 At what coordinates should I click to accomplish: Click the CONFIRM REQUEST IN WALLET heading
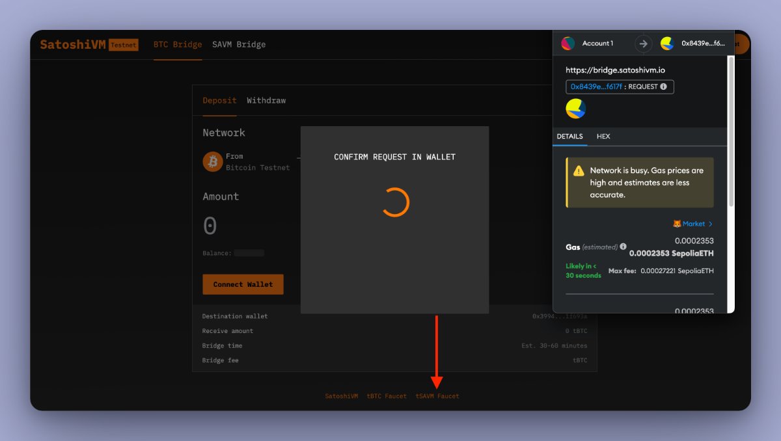coord(394,157)
